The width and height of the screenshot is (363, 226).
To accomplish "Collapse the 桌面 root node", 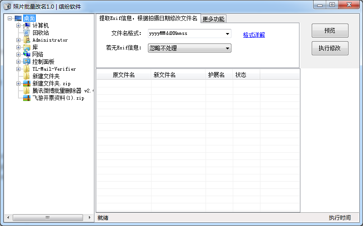I will [x=10, y=18].
